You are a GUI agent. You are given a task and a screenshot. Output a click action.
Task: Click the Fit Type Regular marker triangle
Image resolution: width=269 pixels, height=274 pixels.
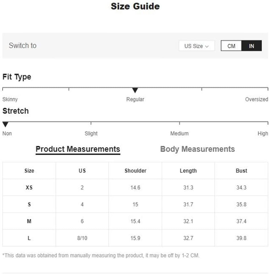tap(135, 90)
